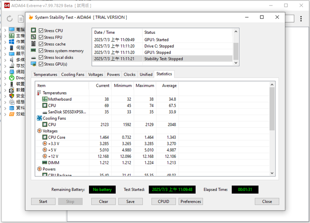Expand the DirectX node in the sidebar
Screen dimensions: 310x223
tap(5, 78)
